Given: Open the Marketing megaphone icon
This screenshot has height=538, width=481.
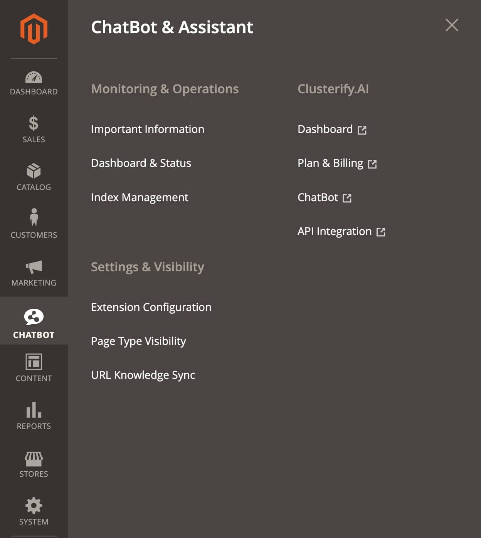Looking at the screenshot, I should pos(34,267).
